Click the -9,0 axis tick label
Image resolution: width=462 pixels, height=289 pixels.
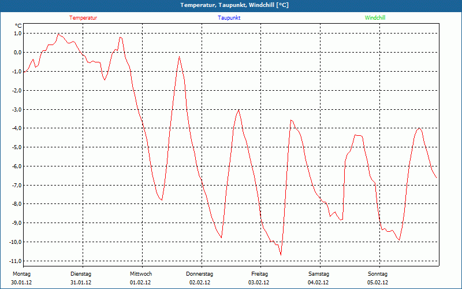(x=17, y=223)
